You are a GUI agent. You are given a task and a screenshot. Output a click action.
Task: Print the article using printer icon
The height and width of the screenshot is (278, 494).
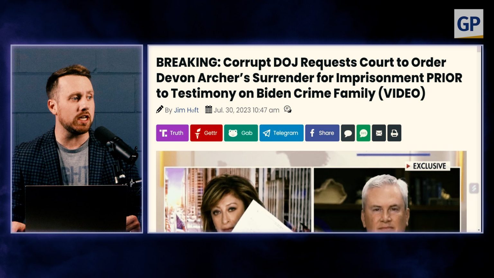pyautogui.click(x=394, y=133)
